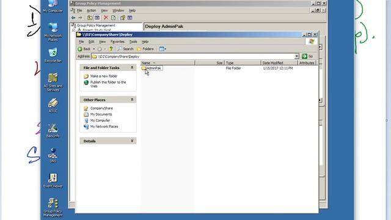Click last pane icon in GPM toolbar
Image resolution: width=391 pixels, height=220 pixels.
130,18
